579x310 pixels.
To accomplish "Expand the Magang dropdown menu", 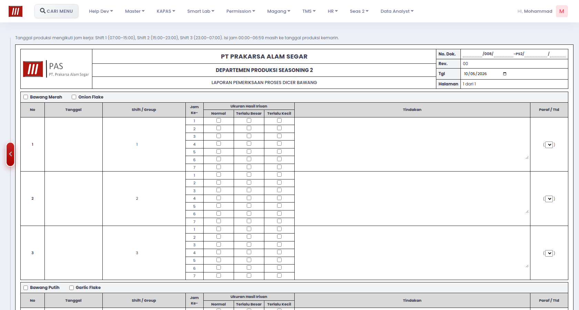I will pos(278,11).
